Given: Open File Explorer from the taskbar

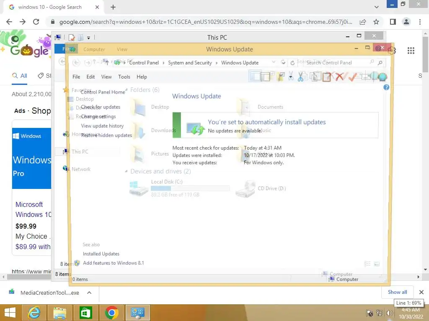Looking at the screenshot, I should point(59,313).
